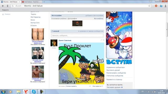The image size is (168, 94).
Task: Click the Написать сообщение input field
Action: [77, 36]
